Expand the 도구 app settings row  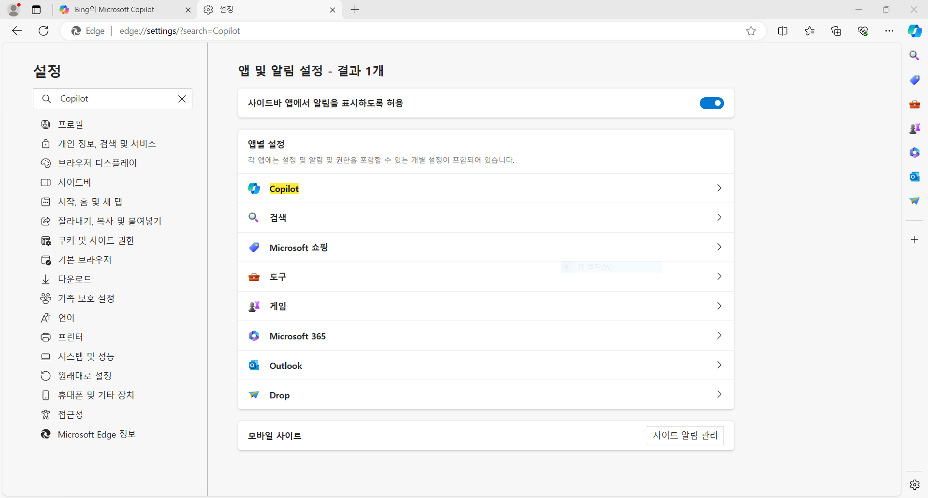pyautogui.click(x=486, y=277)
